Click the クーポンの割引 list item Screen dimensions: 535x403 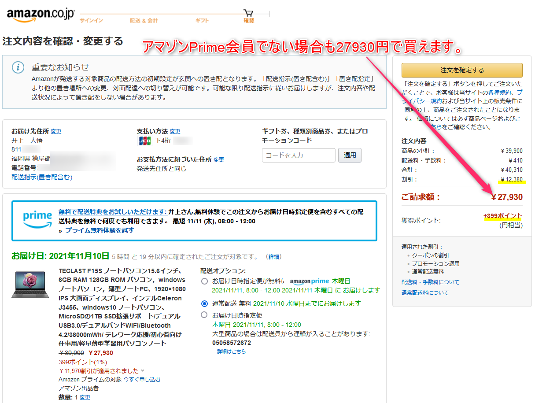coord(431,255)
